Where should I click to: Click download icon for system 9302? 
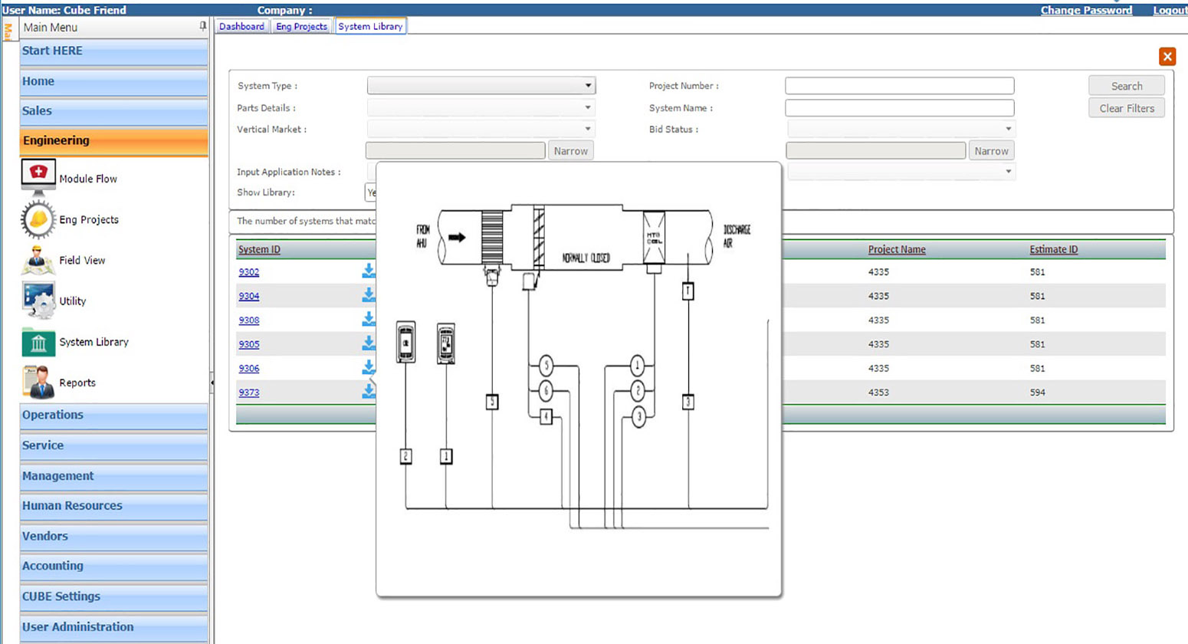369,271
